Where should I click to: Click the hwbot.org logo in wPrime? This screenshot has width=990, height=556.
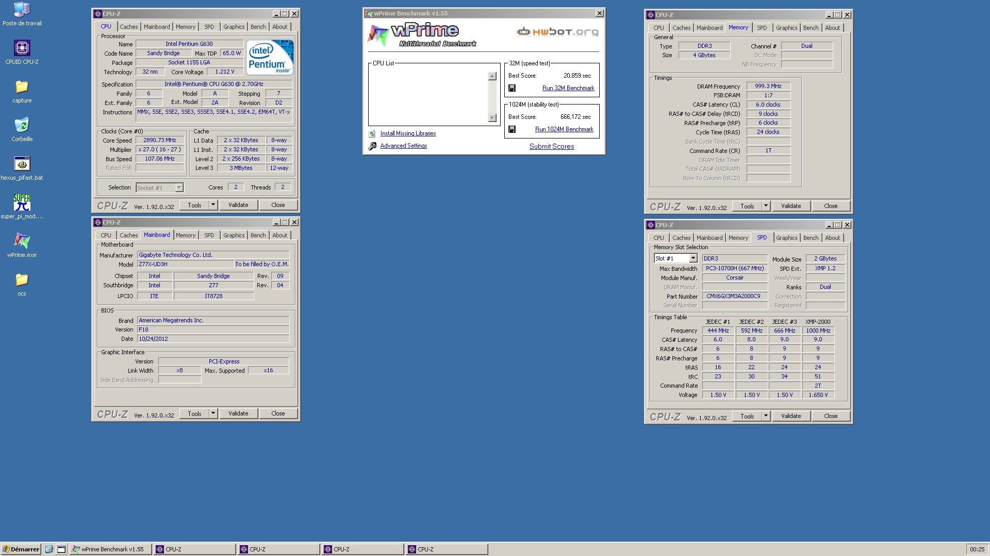(x=557, y=32)
